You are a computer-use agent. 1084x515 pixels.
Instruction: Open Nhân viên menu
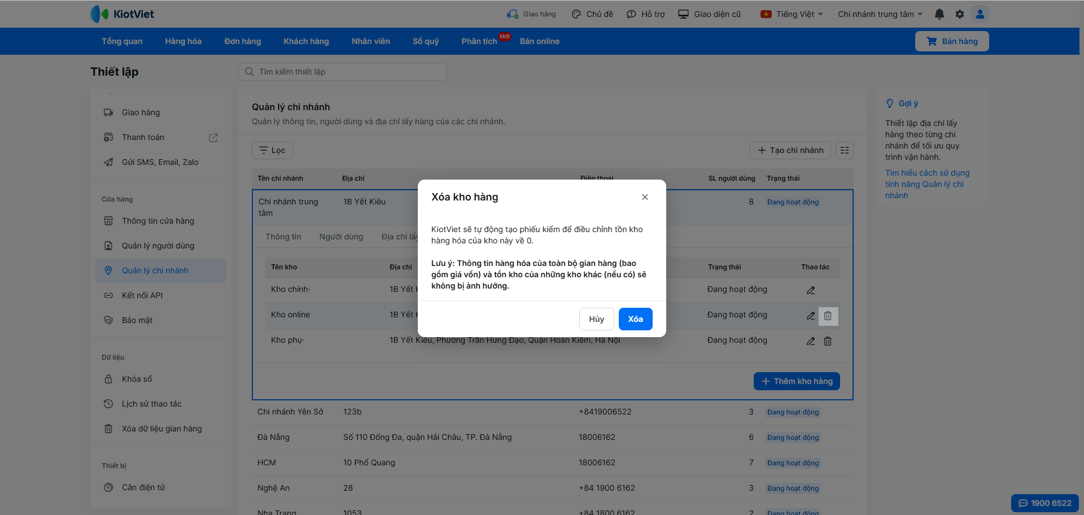click(371, 41)
